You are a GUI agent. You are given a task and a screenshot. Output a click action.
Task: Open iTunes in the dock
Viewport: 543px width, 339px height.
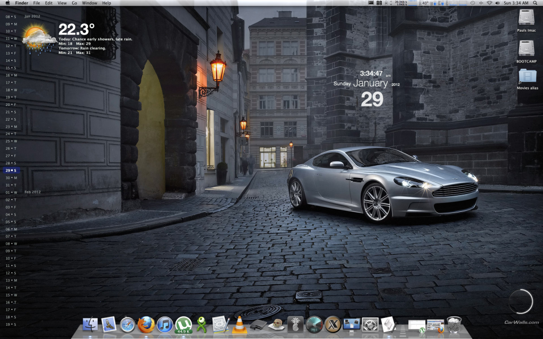coord(165,324)
